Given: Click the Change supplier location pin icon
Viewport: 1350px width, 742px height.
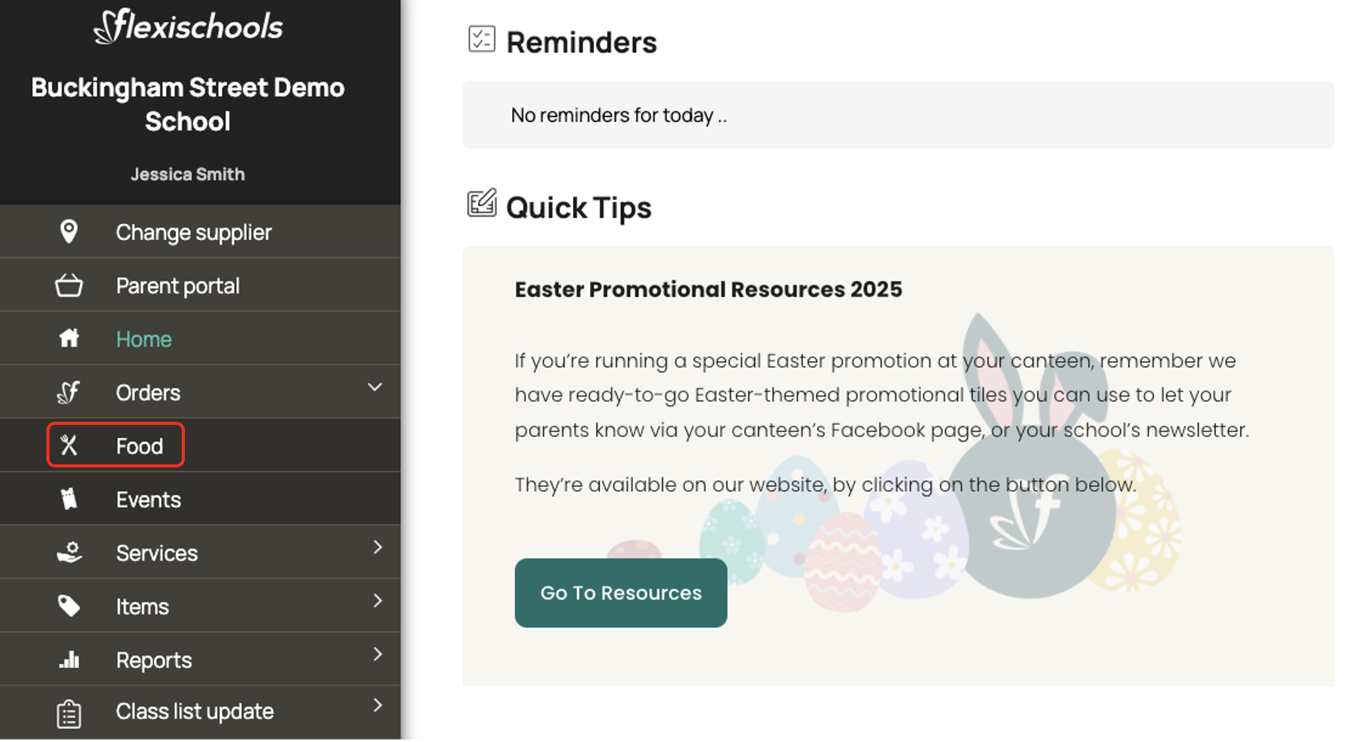Looking at the screenshot, I should 69,232.
